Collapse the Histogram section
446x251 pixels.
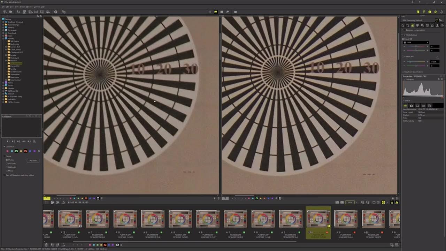coord(404,79)
